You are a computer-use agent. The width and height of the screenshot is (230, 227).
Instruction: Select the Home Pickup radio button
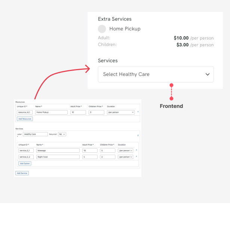(102, 29)
